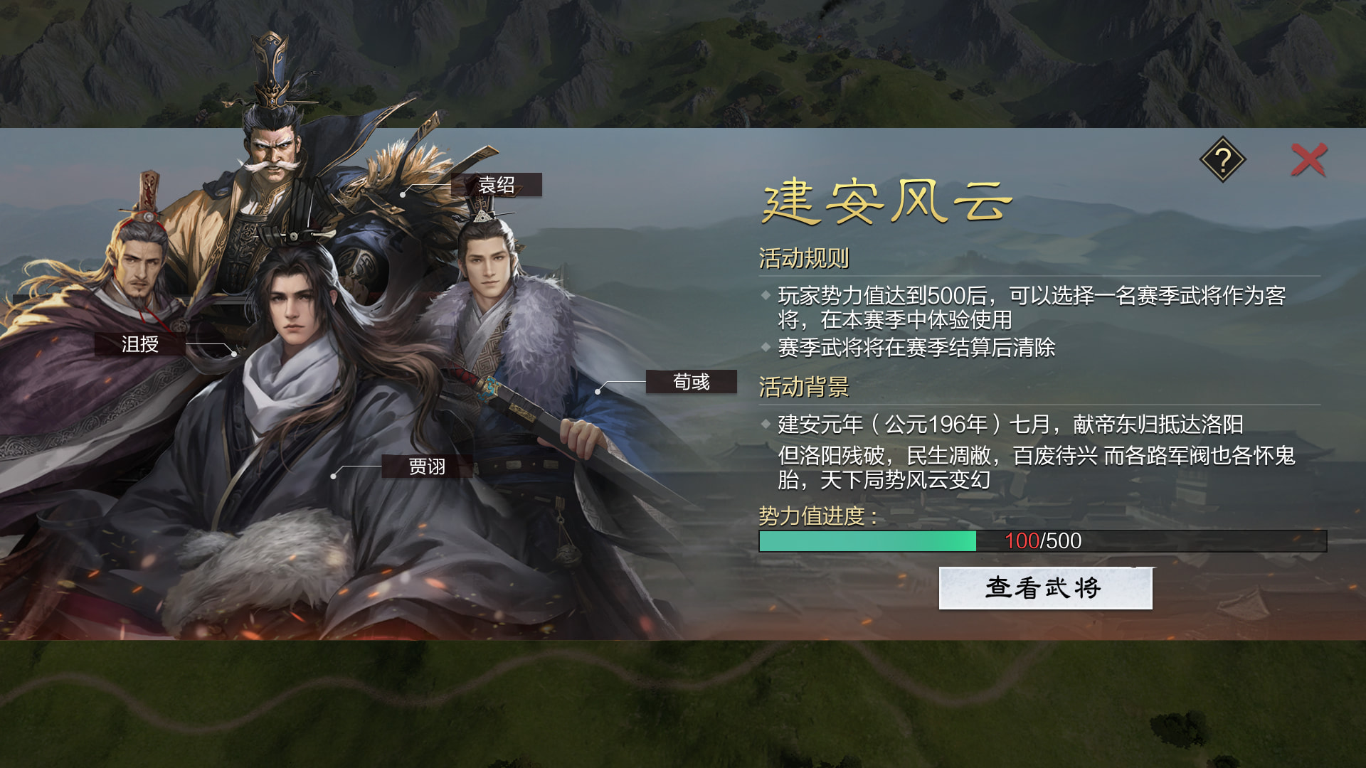Click the rule text 赛季武将将在赛季结算后清除

[916, 348]
